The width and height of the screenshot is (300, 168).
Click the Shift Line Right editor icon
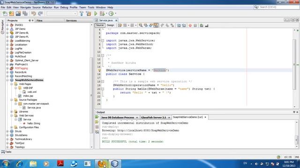tap(184, 25)
